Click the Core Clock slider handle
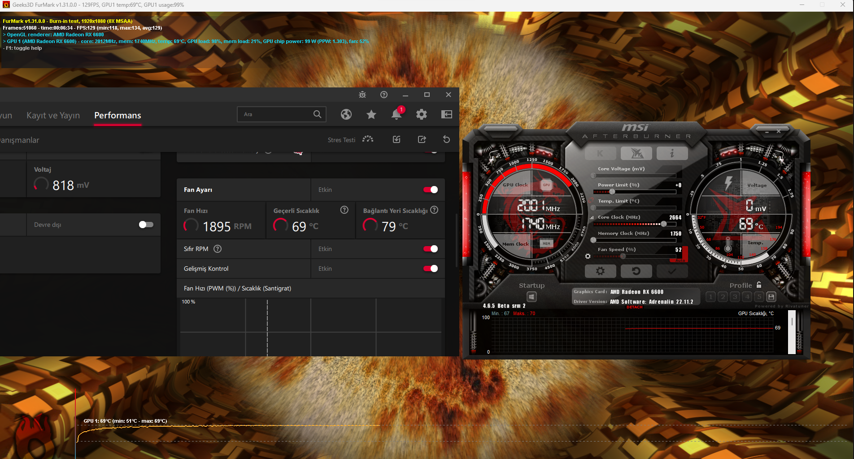The height and width of the screenshot is (459, 854). [664, 224]
